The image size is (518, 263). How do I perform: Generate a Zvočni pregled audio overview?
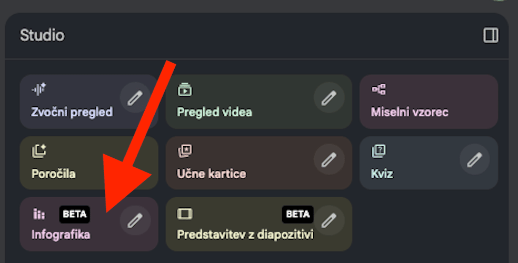coord(72,112)
